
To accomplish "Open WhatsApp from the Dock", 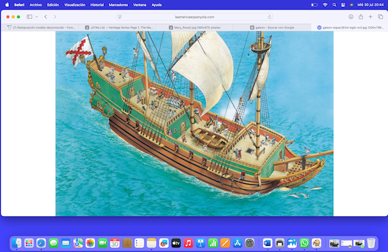I will [304, 243].
